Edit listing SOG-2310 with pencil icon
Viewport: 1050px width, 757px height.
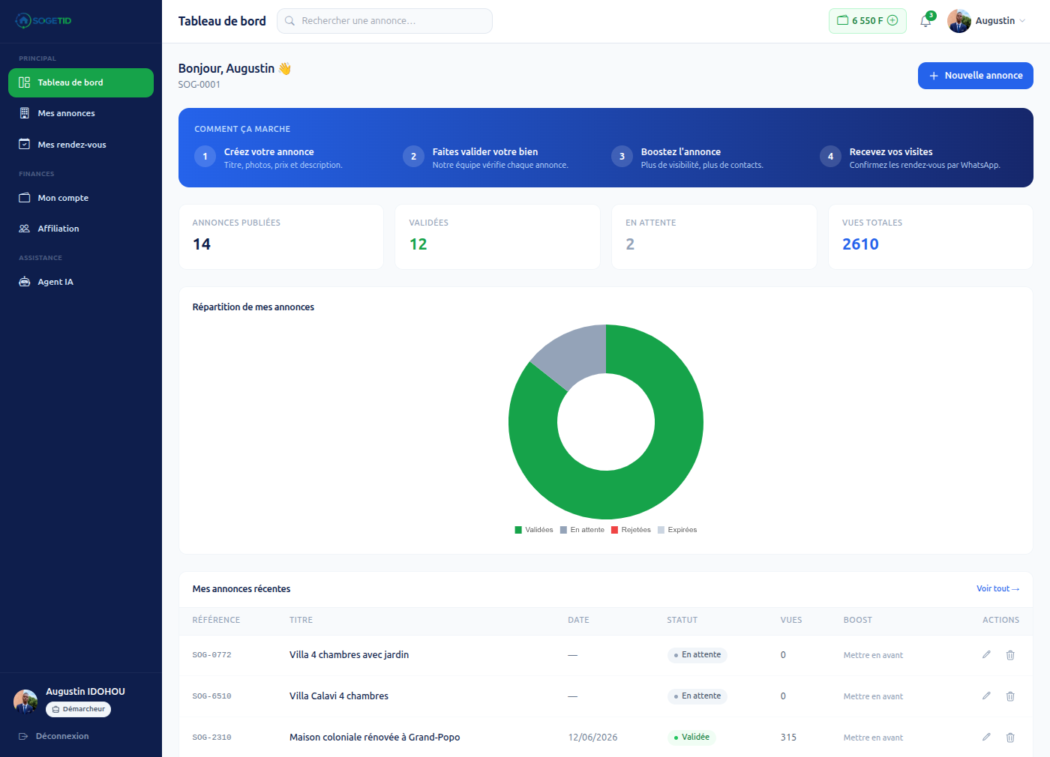[986, 738]
